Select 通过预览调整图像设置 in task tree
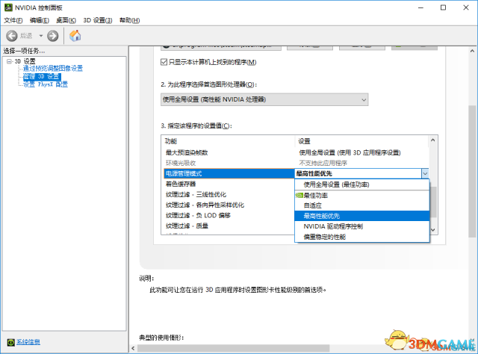The height and width of the screenshot is (354, 478). click(x=52, y=68)
